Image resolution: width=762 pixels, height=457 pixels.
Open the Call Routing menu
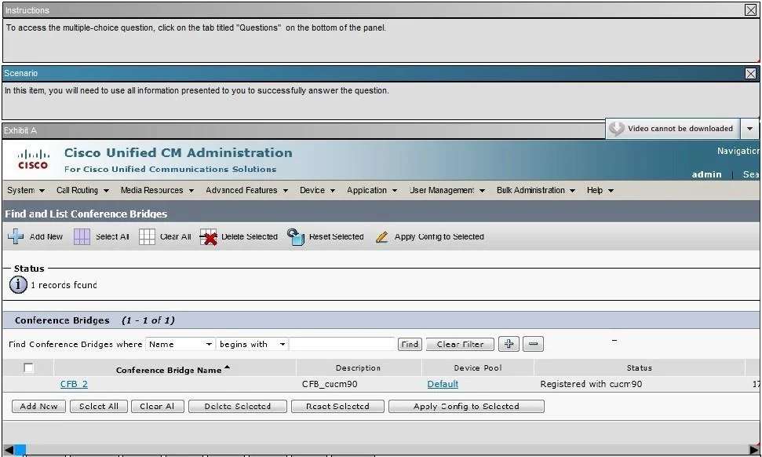coord(82,190)
